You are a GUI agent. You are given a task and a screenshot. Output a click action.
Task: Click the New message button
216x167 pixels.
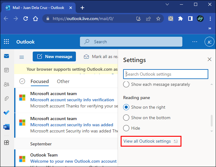[x=54, y=56]
